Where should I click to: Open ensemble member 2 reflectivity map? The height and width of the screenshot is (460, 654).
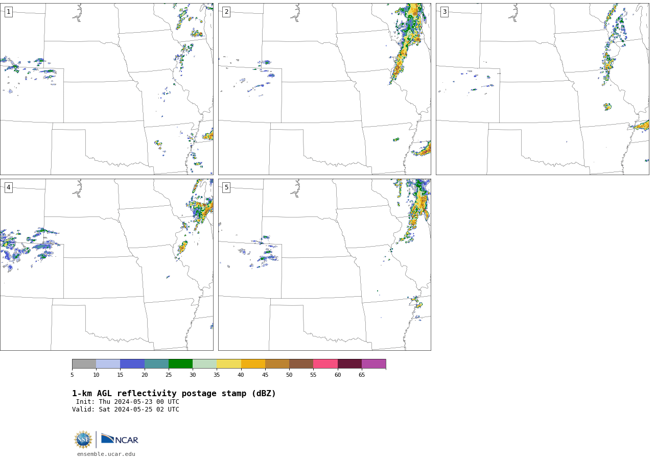pyautogui.click(x=324, y=89)
